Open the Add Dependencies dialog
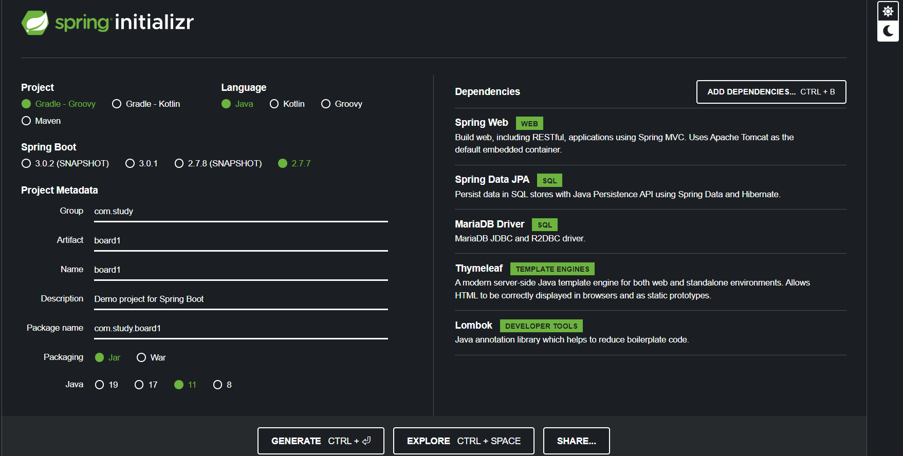 tap(771, 92)
